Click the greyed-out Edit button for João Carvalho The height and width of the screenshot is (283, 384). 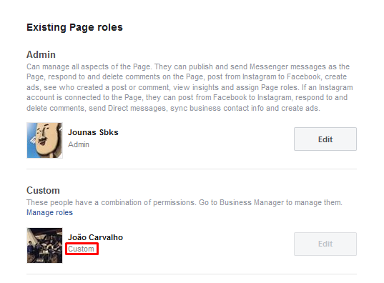(x=325, y=244)
